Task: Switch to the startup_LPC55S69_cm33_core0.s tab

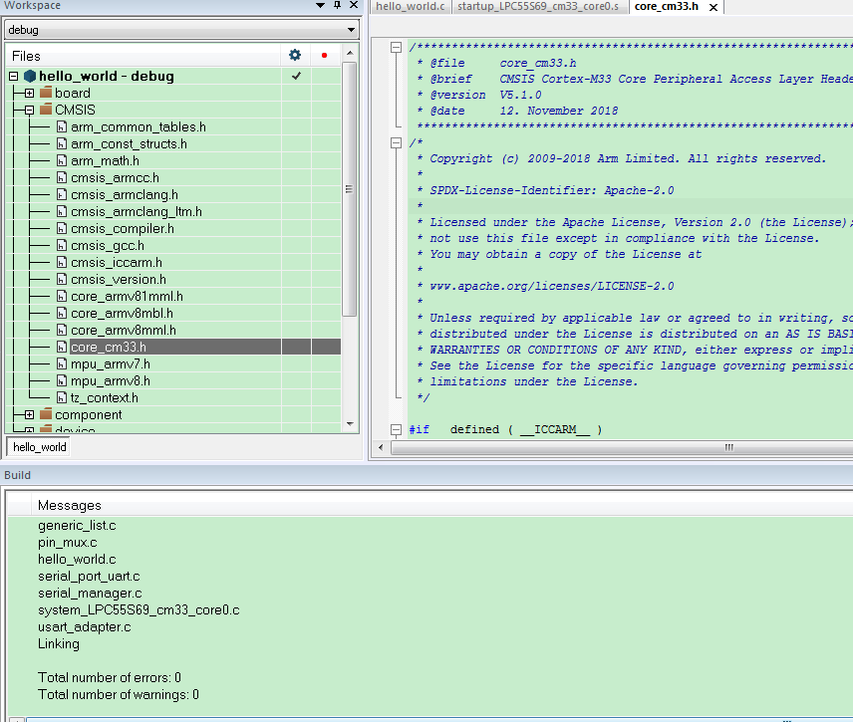Action: [538, 7]
